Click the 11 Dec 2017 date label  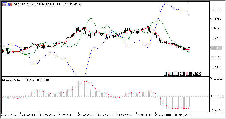point(47,115)
